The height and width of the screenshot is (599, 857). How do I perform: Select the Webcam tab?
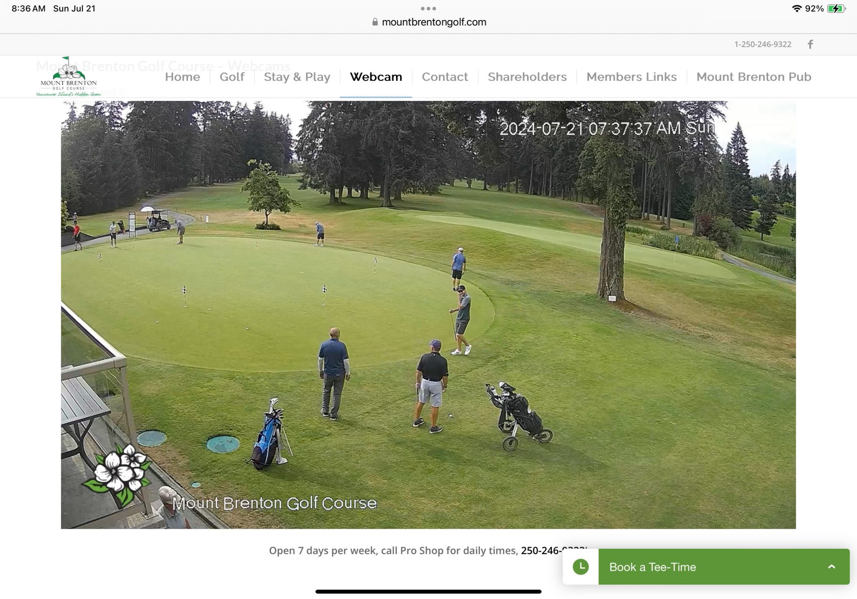tap(376, 77)
